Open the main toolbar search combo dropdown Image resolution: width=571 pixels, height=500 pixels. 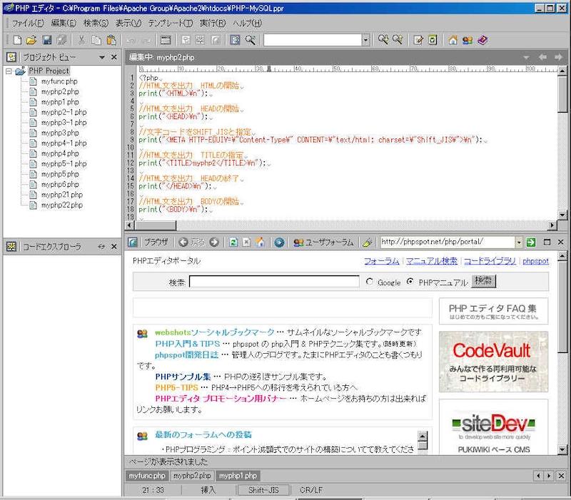coord(364,40)
